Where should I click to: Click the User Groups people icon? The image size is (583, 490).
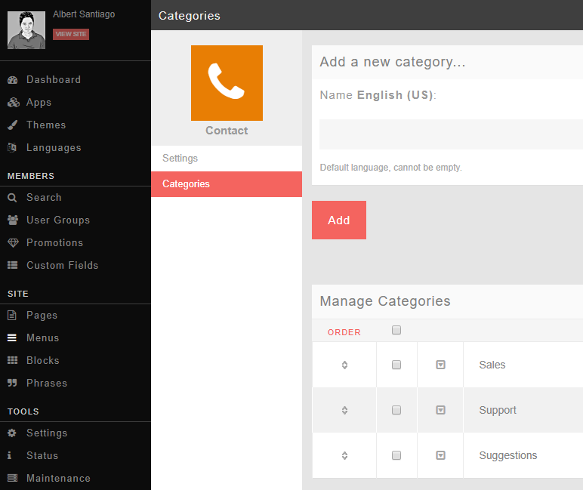[x=12, y=220]
